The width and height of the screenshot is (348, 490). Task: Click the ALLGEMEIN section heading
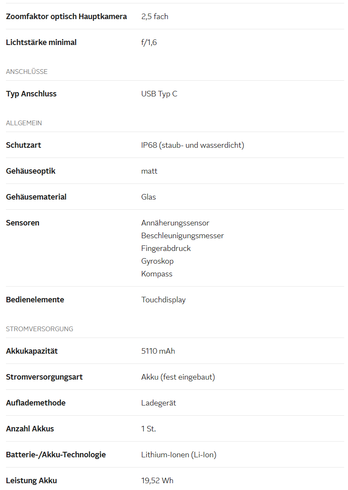pos(24,123)
